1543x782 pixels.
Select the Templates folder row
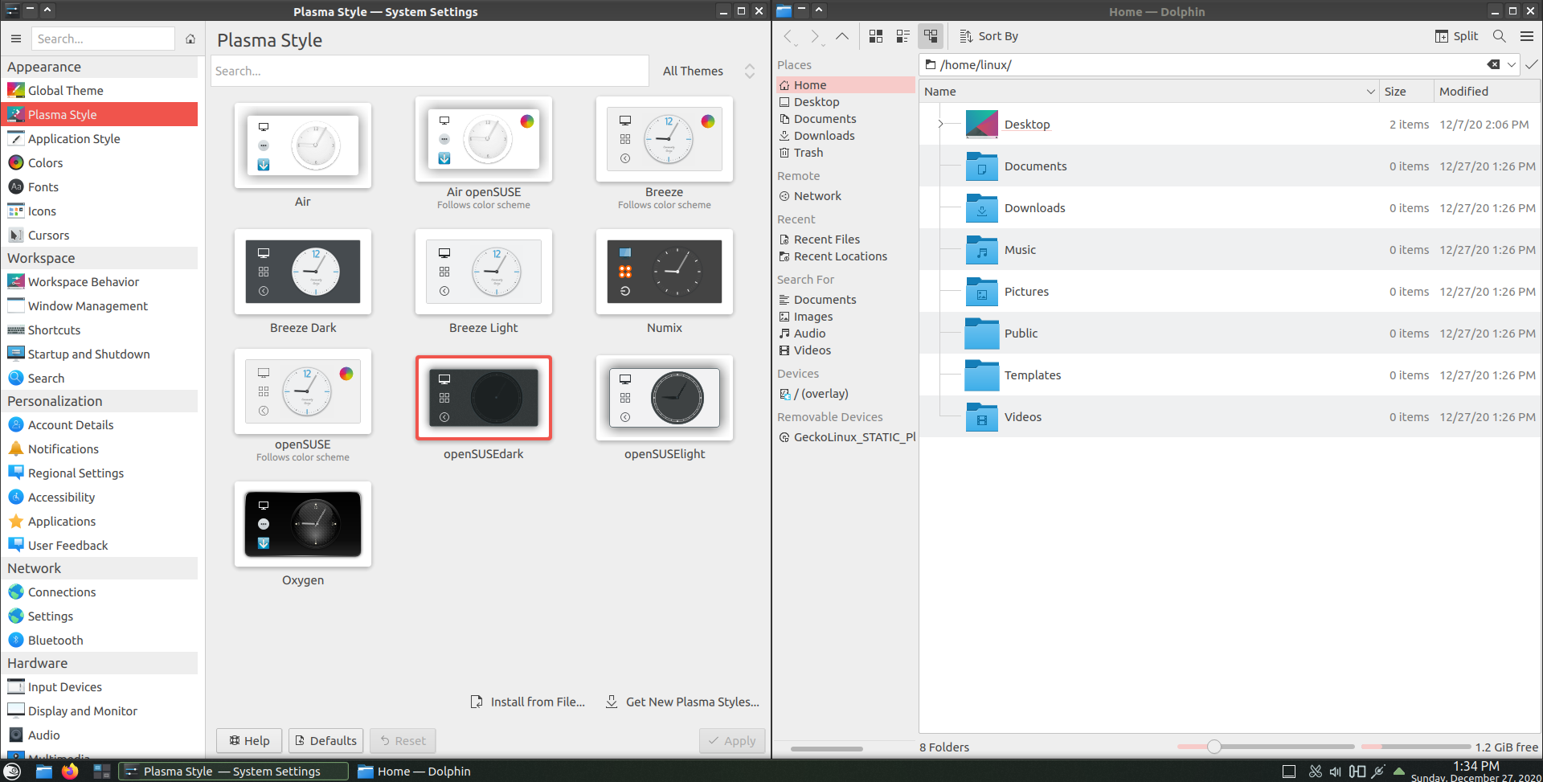pyautogui.click(x=1230, y=375)
